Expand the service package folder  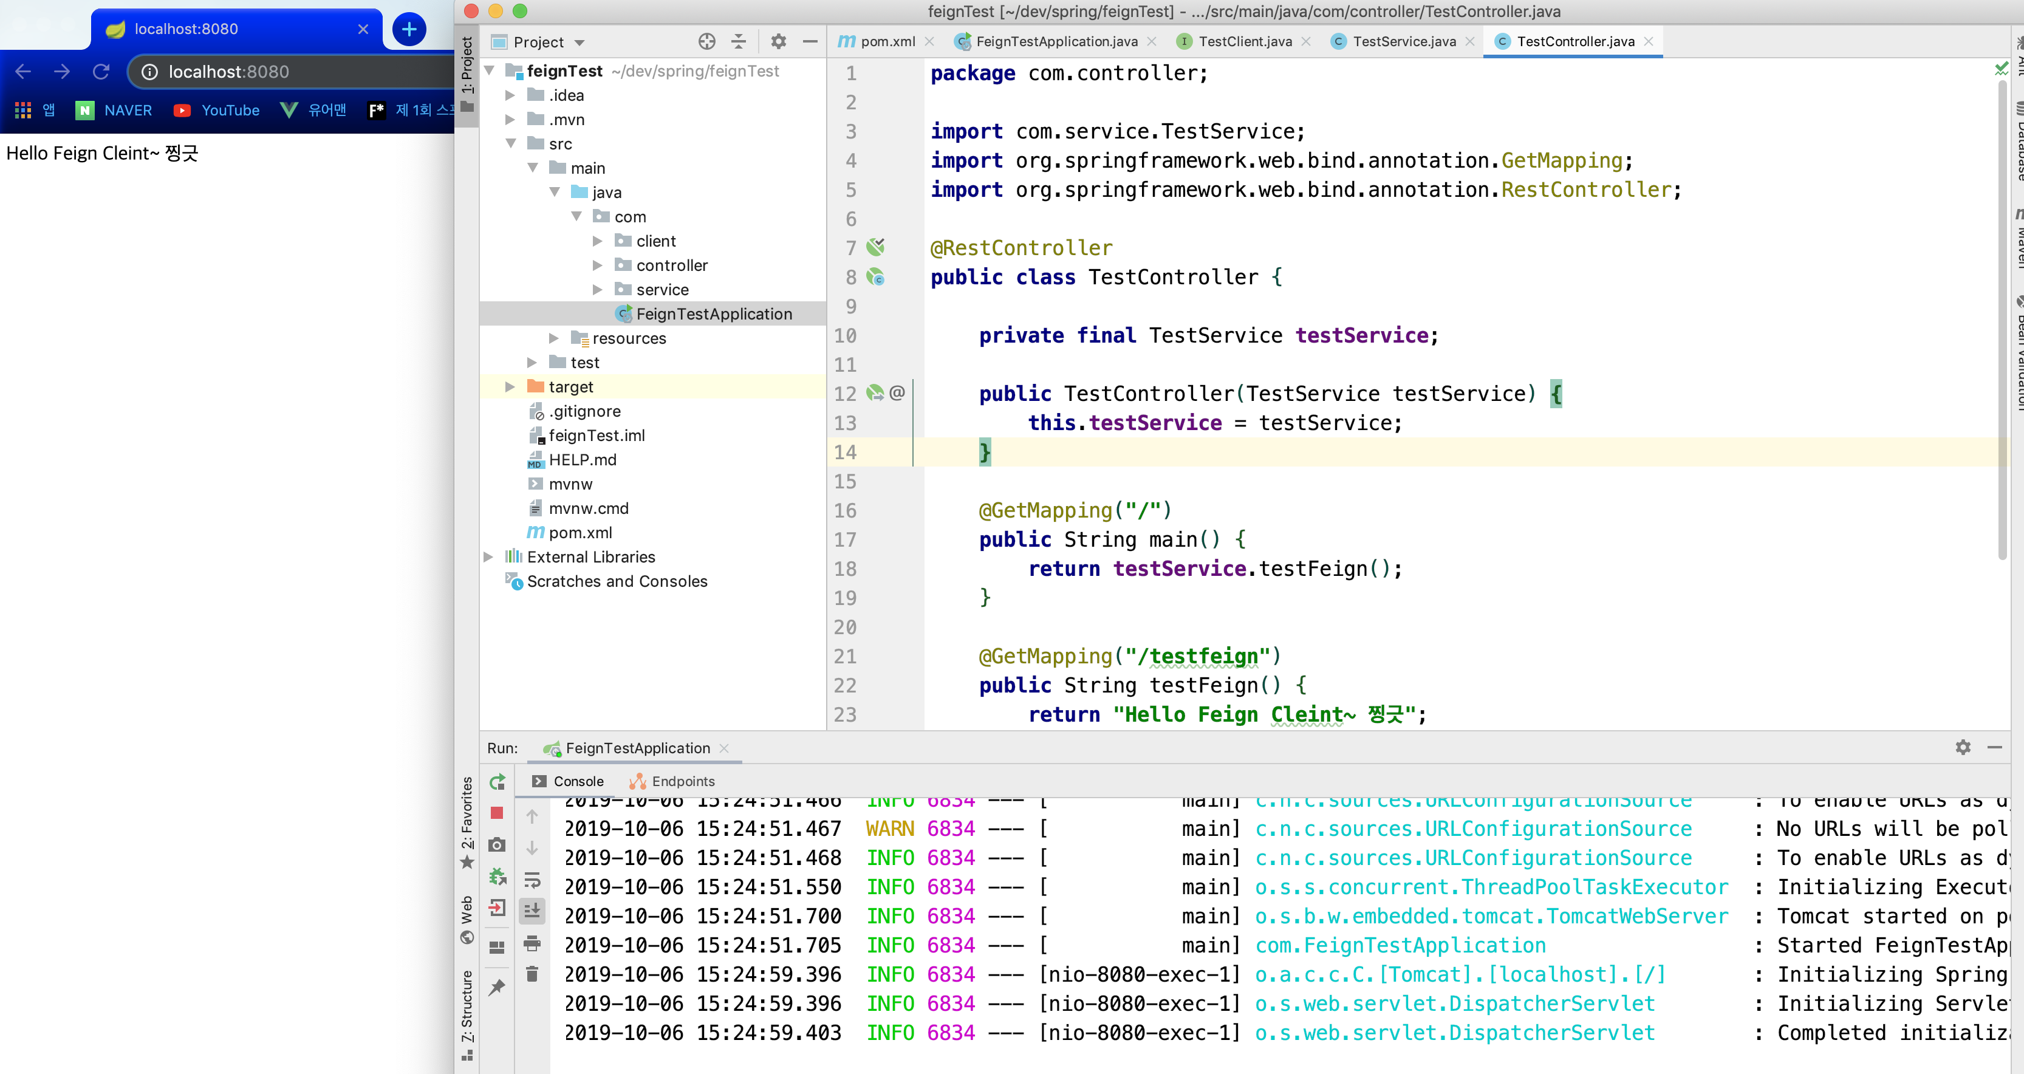tap(597, 290)
